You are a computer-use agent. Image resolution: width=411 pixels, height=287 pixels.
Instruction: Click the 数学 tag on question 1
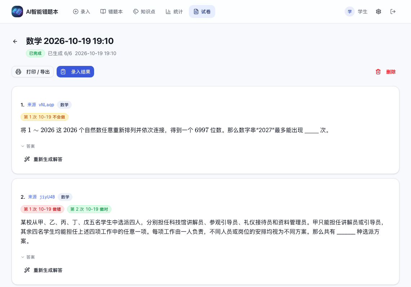(x=64, y=105)
